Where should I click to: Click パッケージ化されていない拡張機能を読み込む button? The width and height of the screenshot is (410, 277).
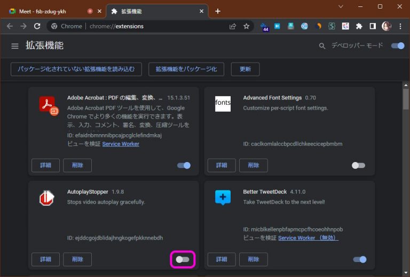pos(76,69)
